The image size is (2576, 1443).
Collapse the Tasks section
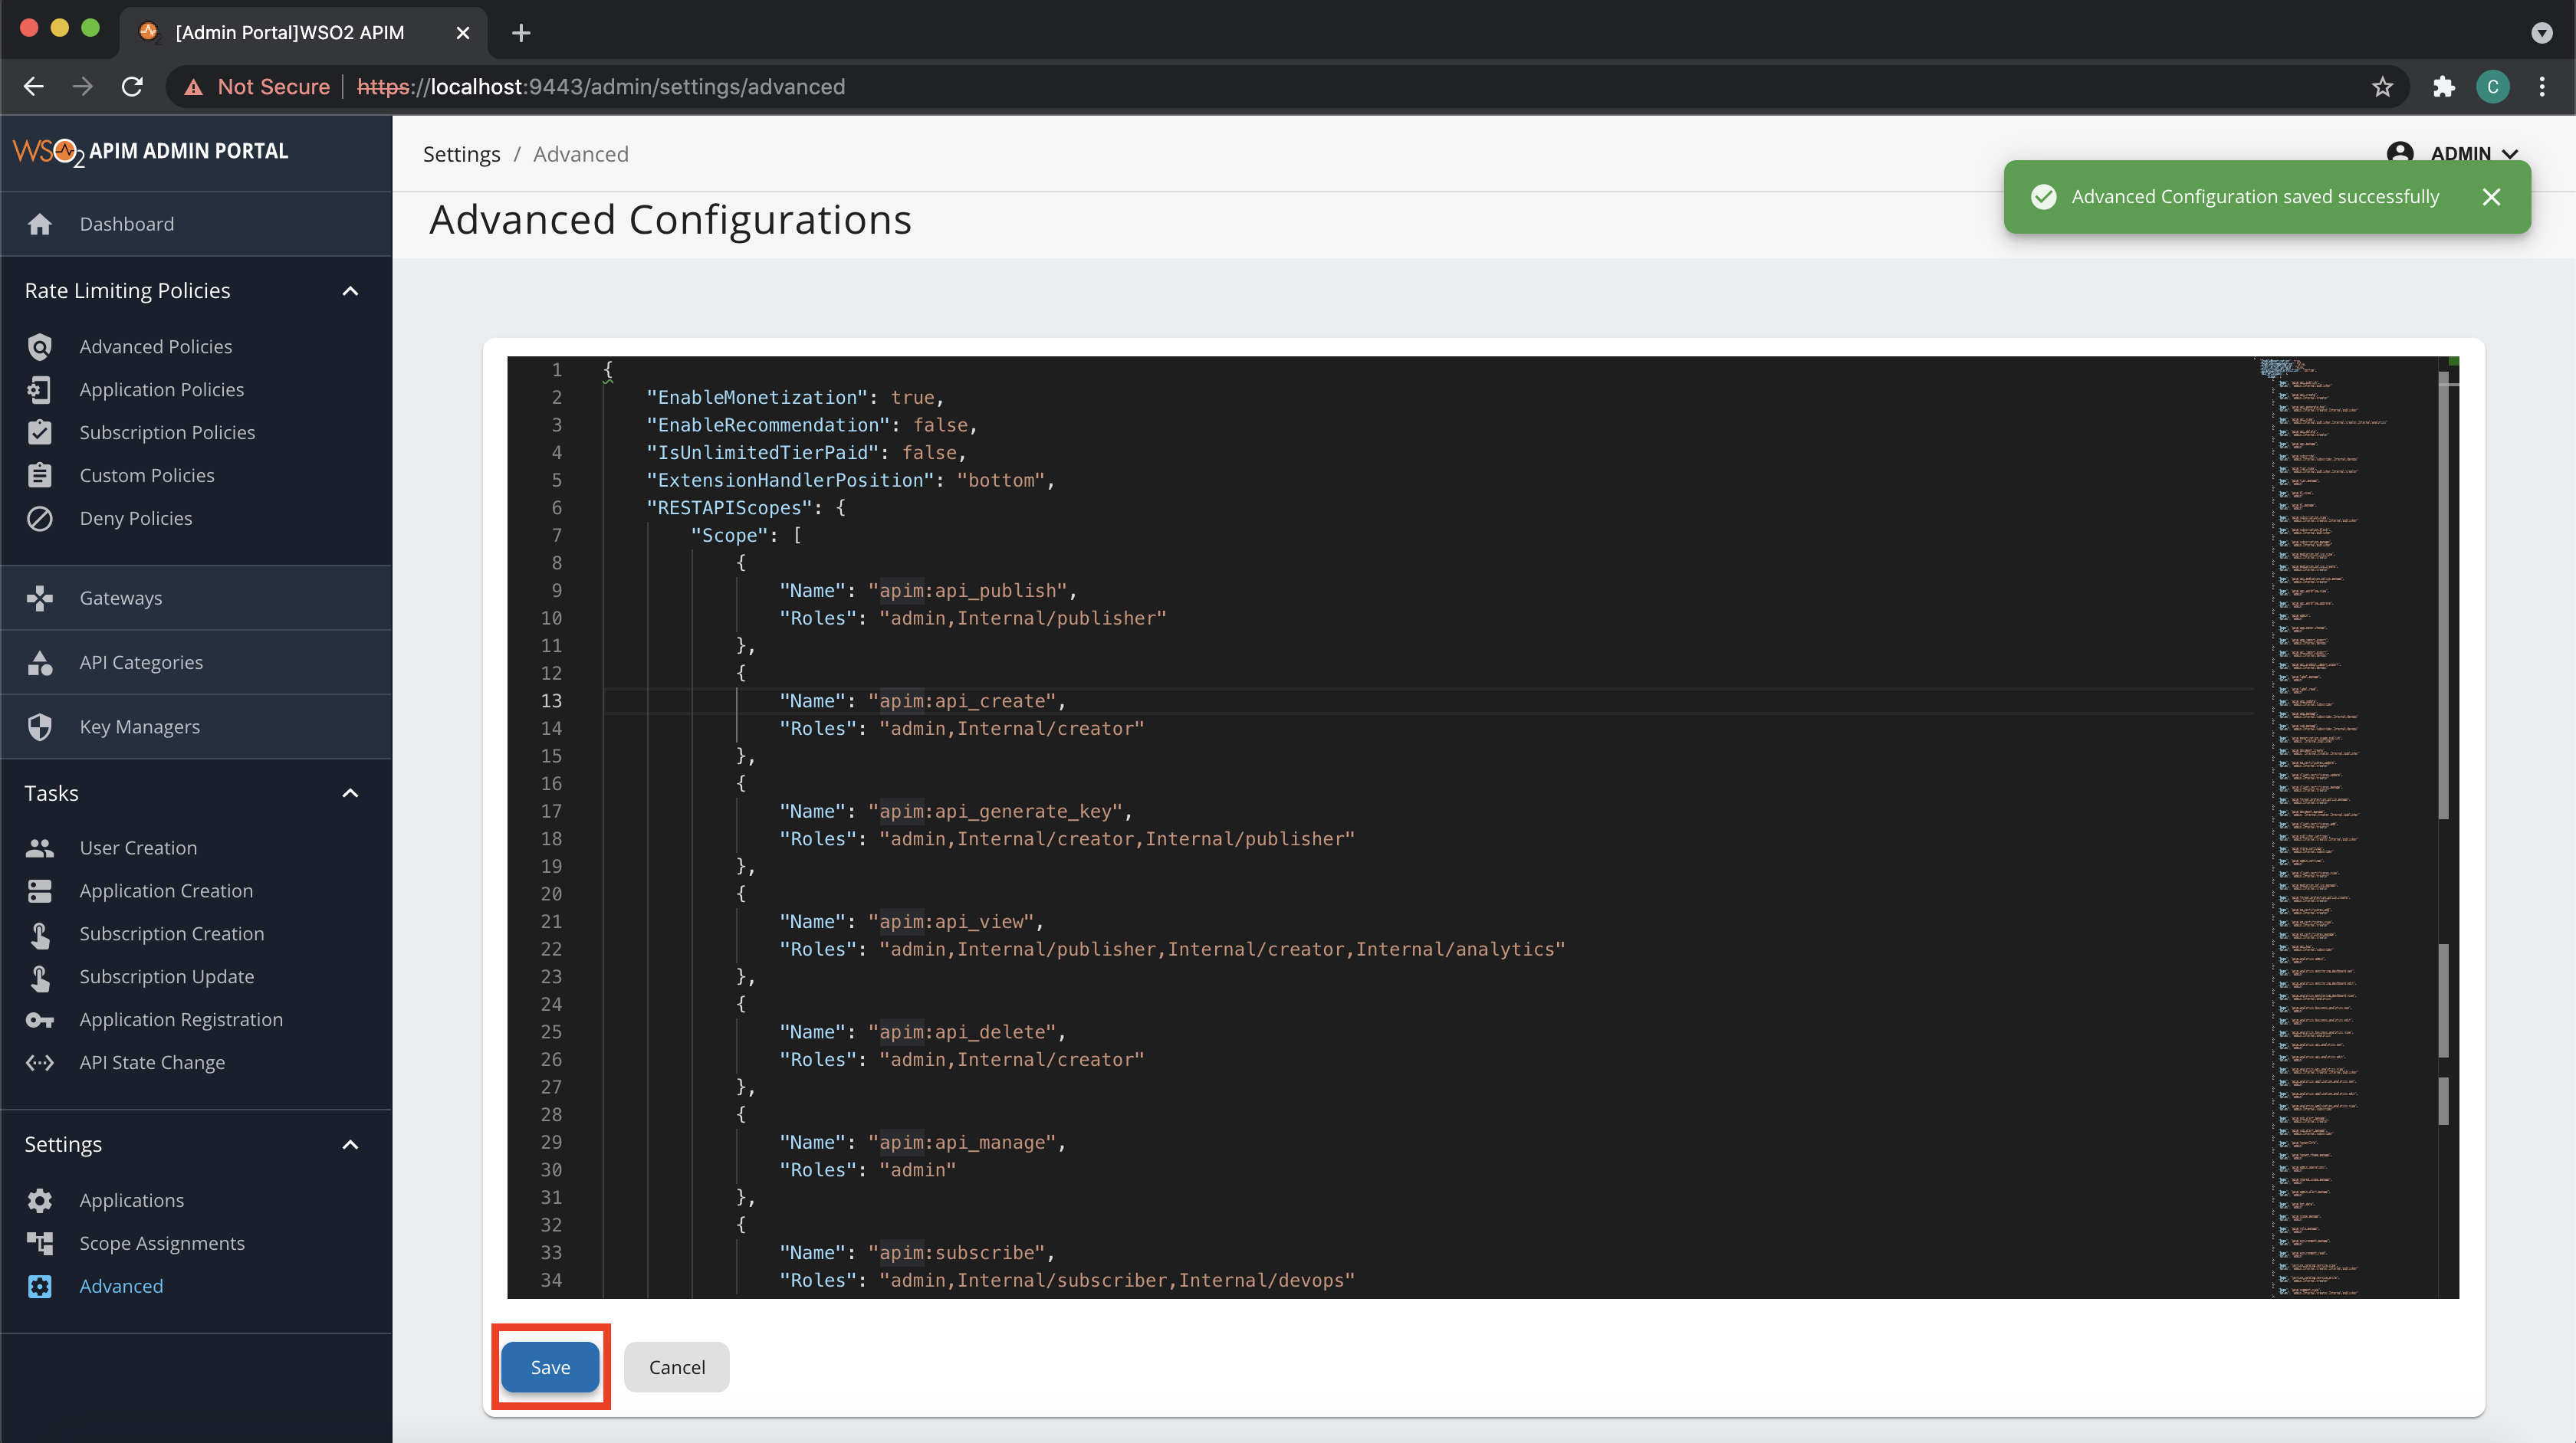coord(349,792)
